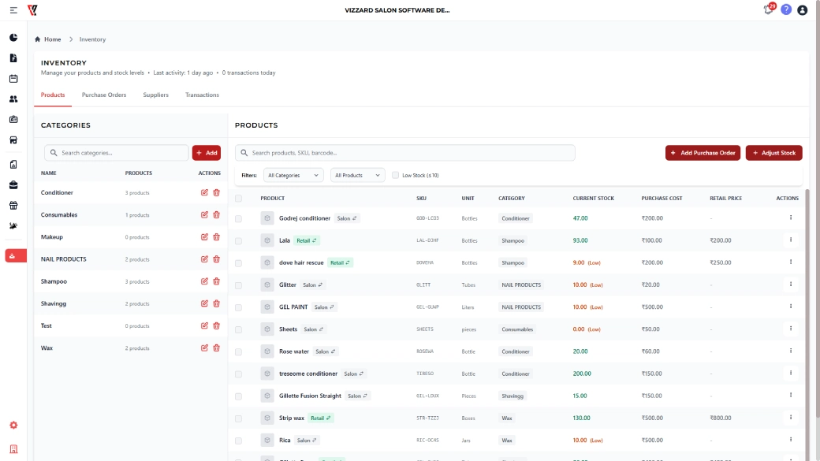This screenshot has height=461, width=820.
Task: Edit the Conditioner category
Action: coord(205,192)
